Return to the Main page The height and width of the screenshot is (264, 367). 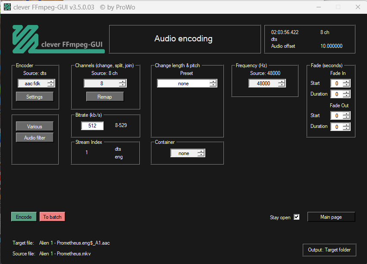(x=331, y=217)
